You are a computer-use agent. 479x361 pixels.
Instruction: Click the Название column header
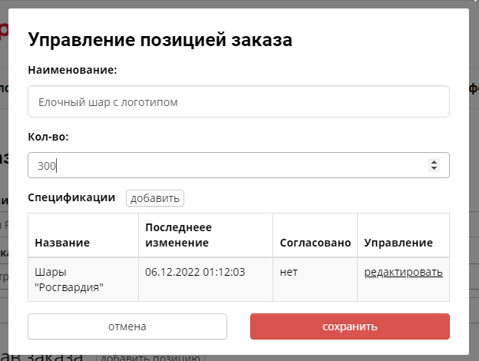[x=62, y=243]
